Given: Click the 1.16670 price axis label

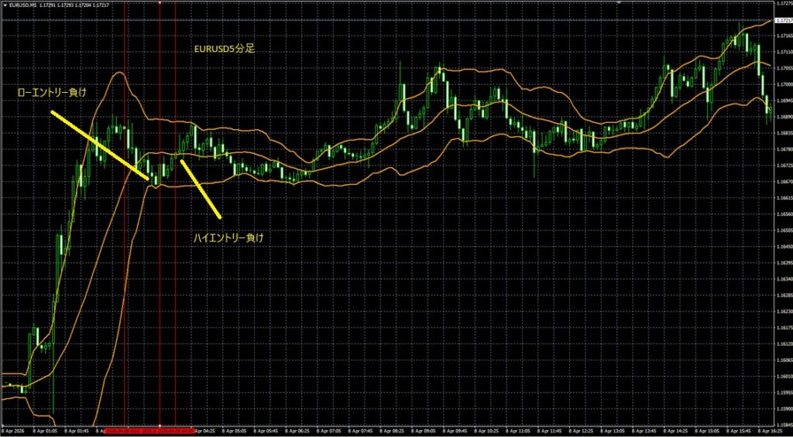Looking at the screenshot, I should [784, 181].
